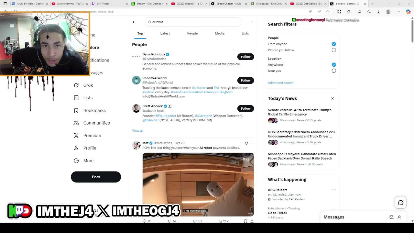Switch to the Media tab
This screenshot has width=414, height=233.
220,33
